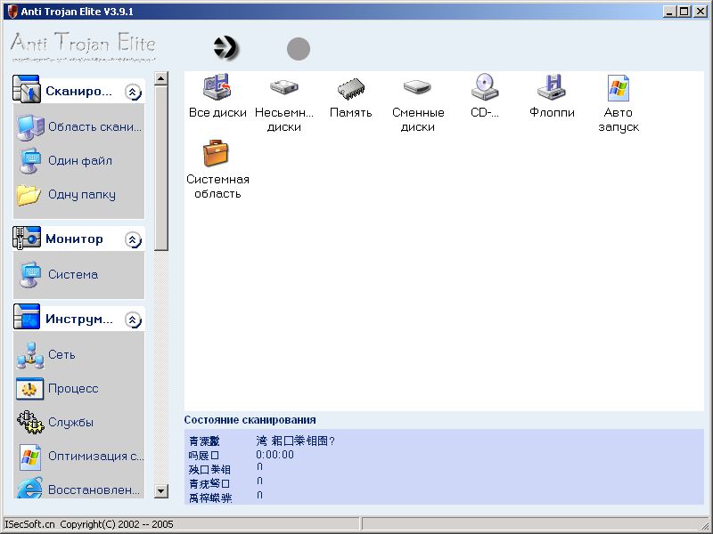Click the Состояние сканирования heading
Image resolution: width=713 pixels, height=534 pixels.
coord(250,420)
